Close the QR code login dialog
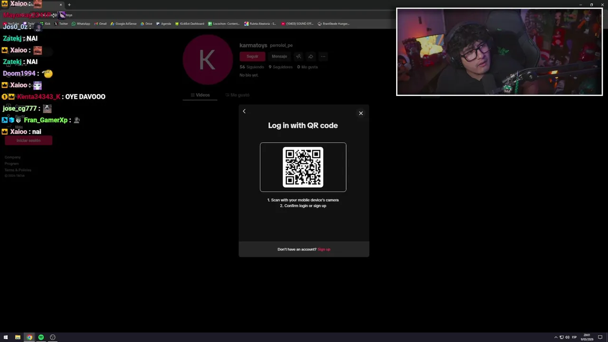This screenshot has width=608, height=342. [361, 113]
